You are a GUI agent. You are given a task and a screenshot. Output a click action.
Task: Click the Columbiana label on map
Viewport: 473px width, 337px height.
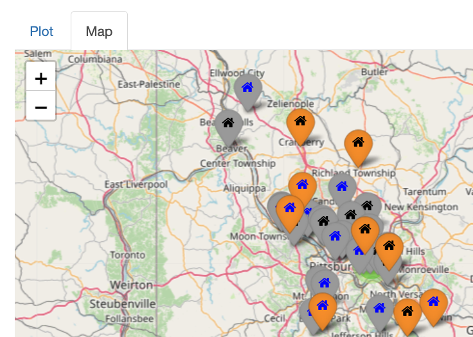coord(95,59)
